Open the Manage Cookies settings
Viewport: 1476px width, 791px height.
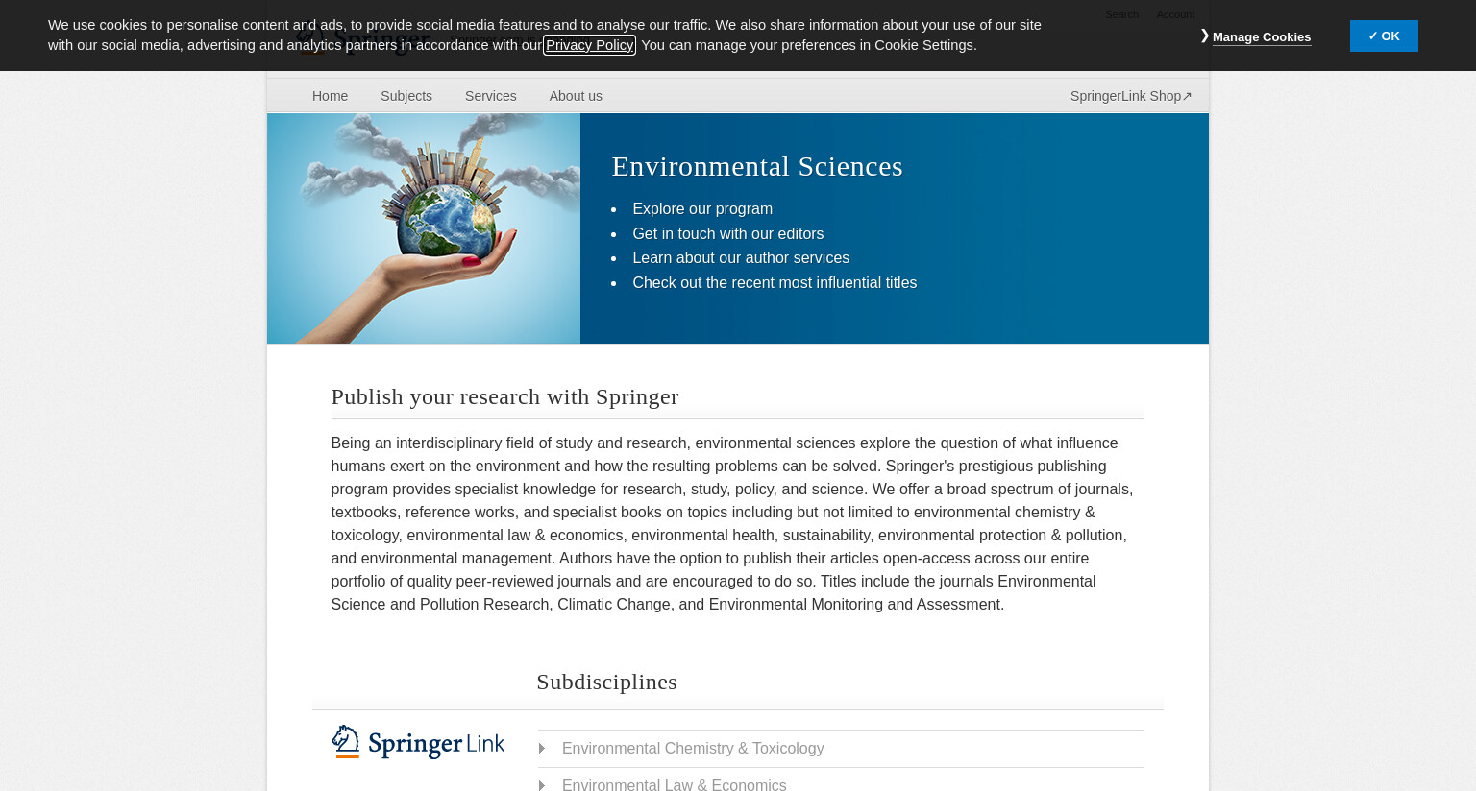pos(1262,37)
